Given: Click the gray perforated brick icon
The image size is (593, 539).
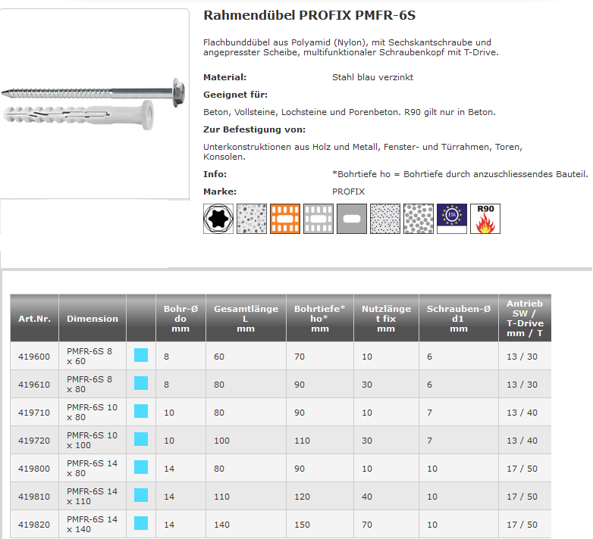Looking at the screenshot, I should (318, 219).
